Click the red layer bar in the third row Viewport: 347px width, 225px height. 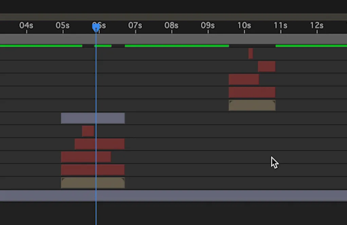click(244, 79)
